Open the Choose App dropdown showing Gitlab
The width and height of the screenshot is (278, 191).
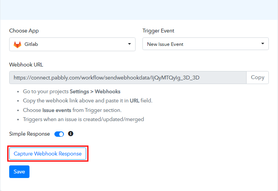point(72,44)
